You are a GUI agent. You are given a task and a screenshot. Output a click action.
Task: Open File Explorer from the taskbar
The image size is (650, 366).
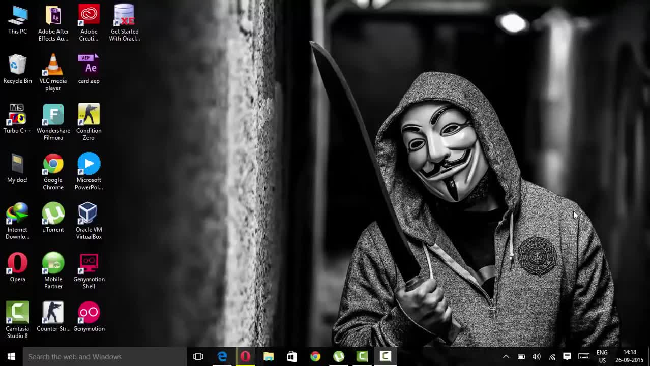[269, 356]
